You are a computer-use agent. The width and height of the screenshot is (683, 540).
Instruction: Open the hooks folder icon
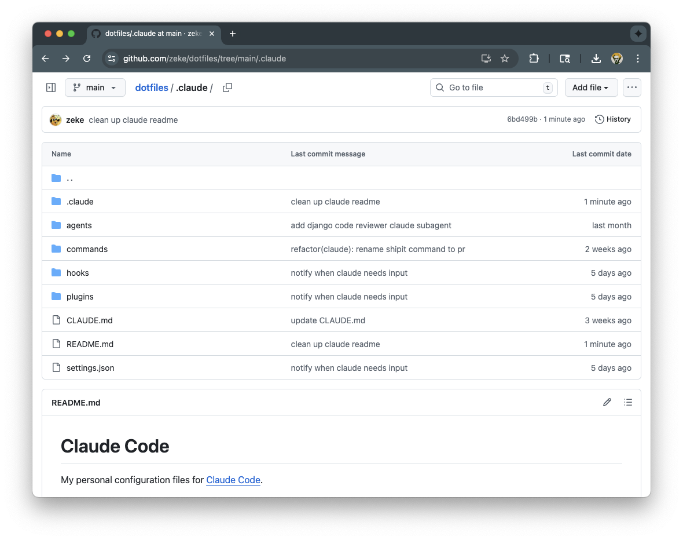55,272
